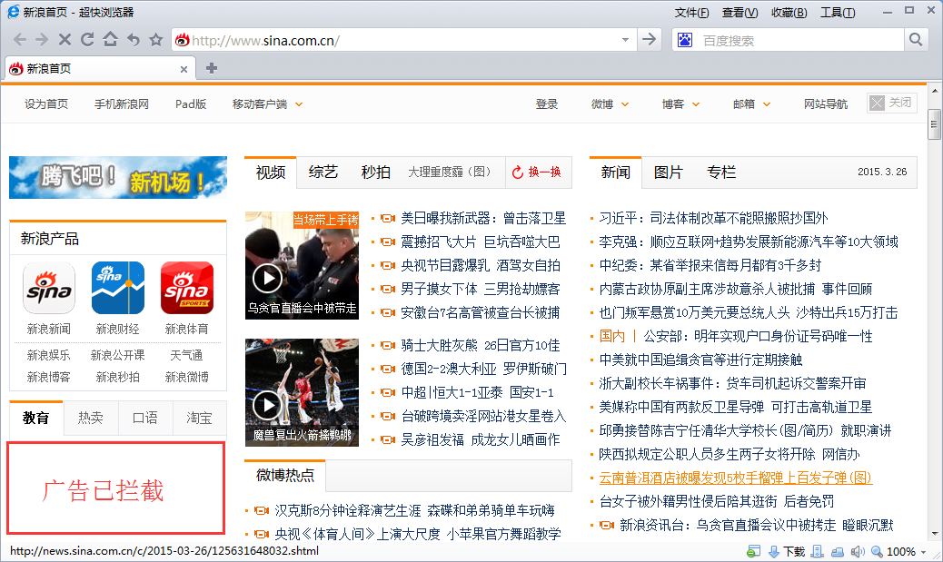
Task: Click the Baidu paw search engine icon
Action: [684, 40]
